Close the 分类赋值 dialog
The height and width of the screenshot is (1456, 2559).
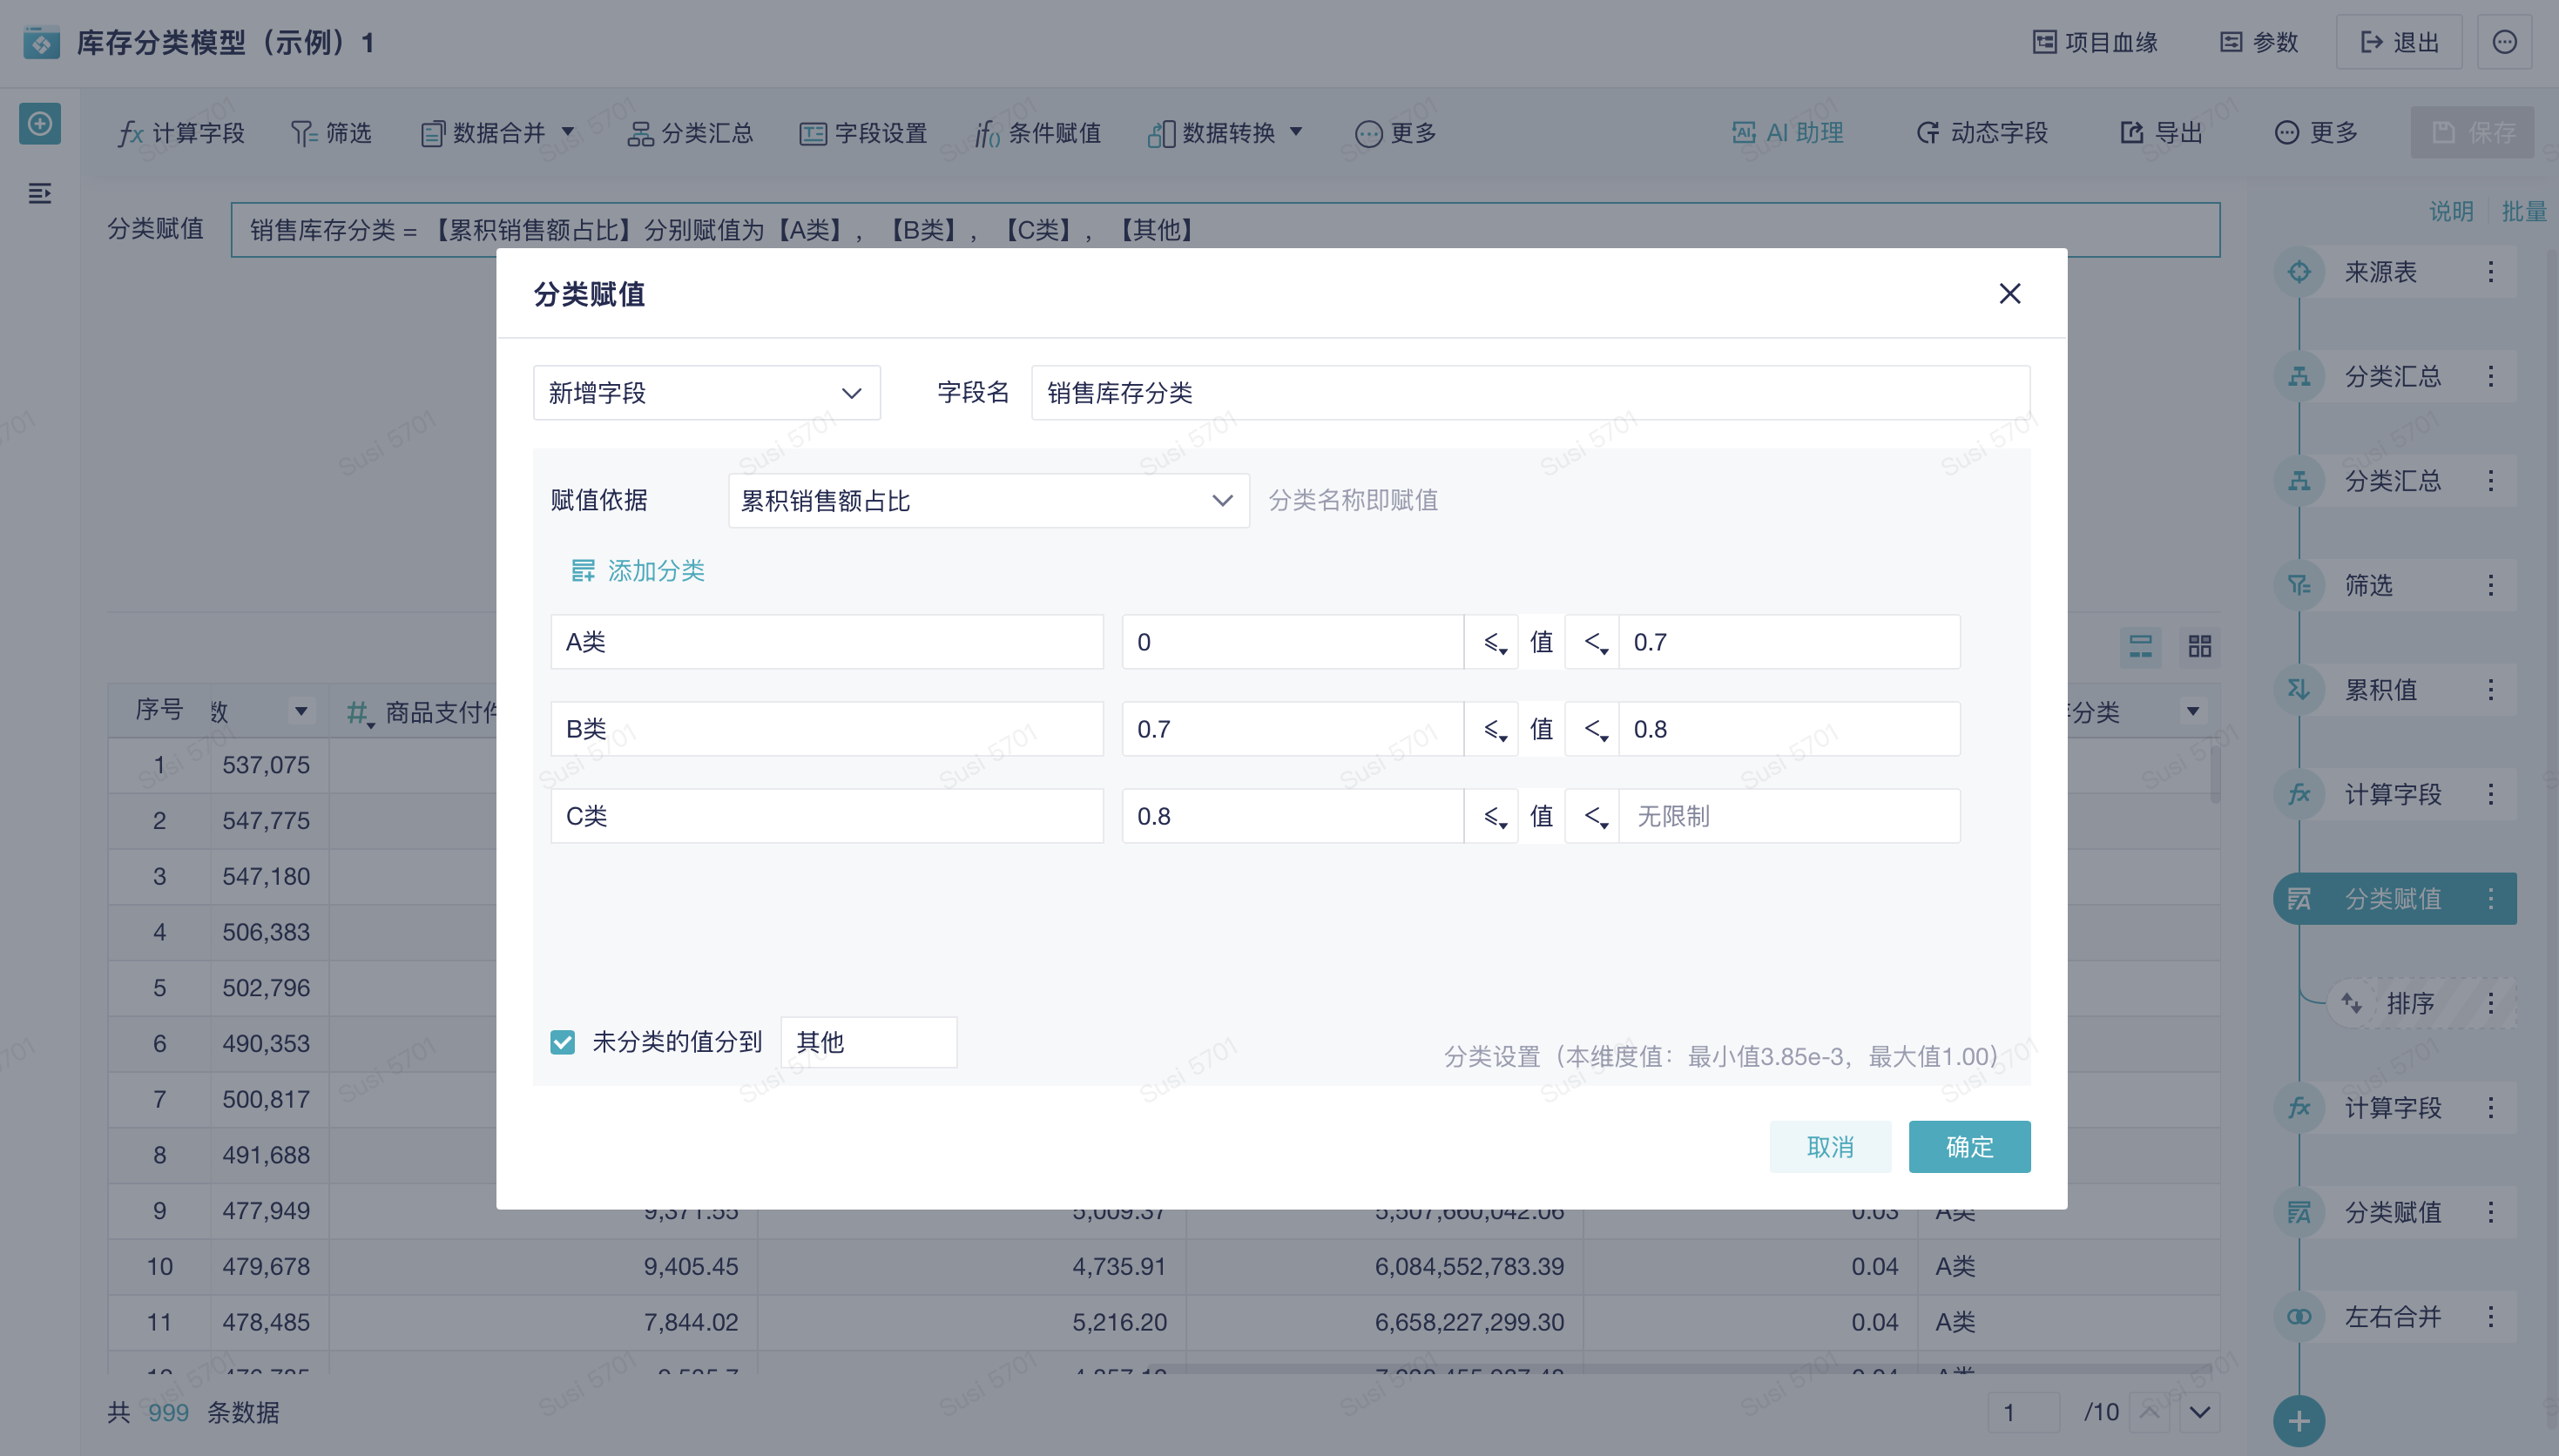coord(2009,293)
